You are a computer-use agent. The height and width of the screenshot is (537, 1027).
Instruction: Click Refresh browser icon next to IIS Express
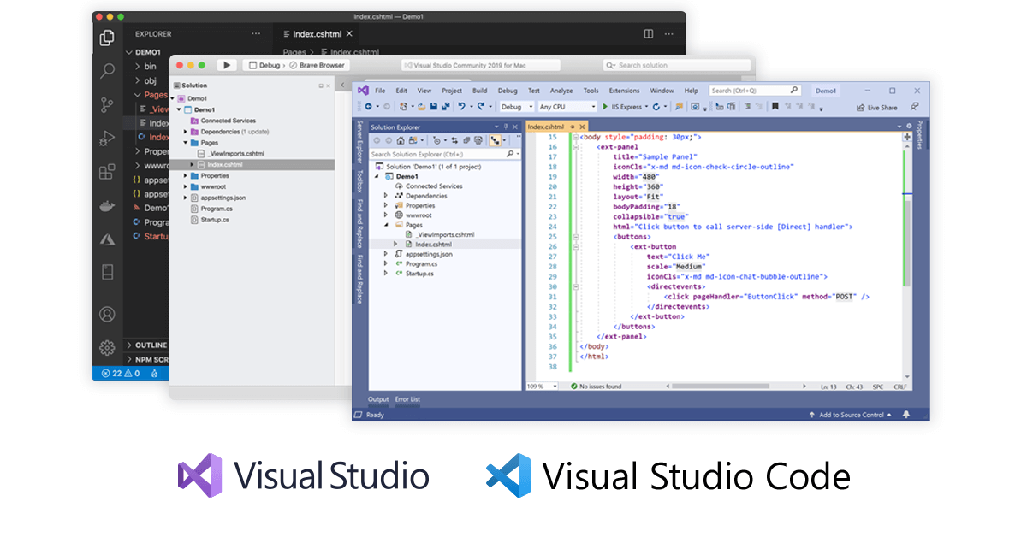point(656,106)
